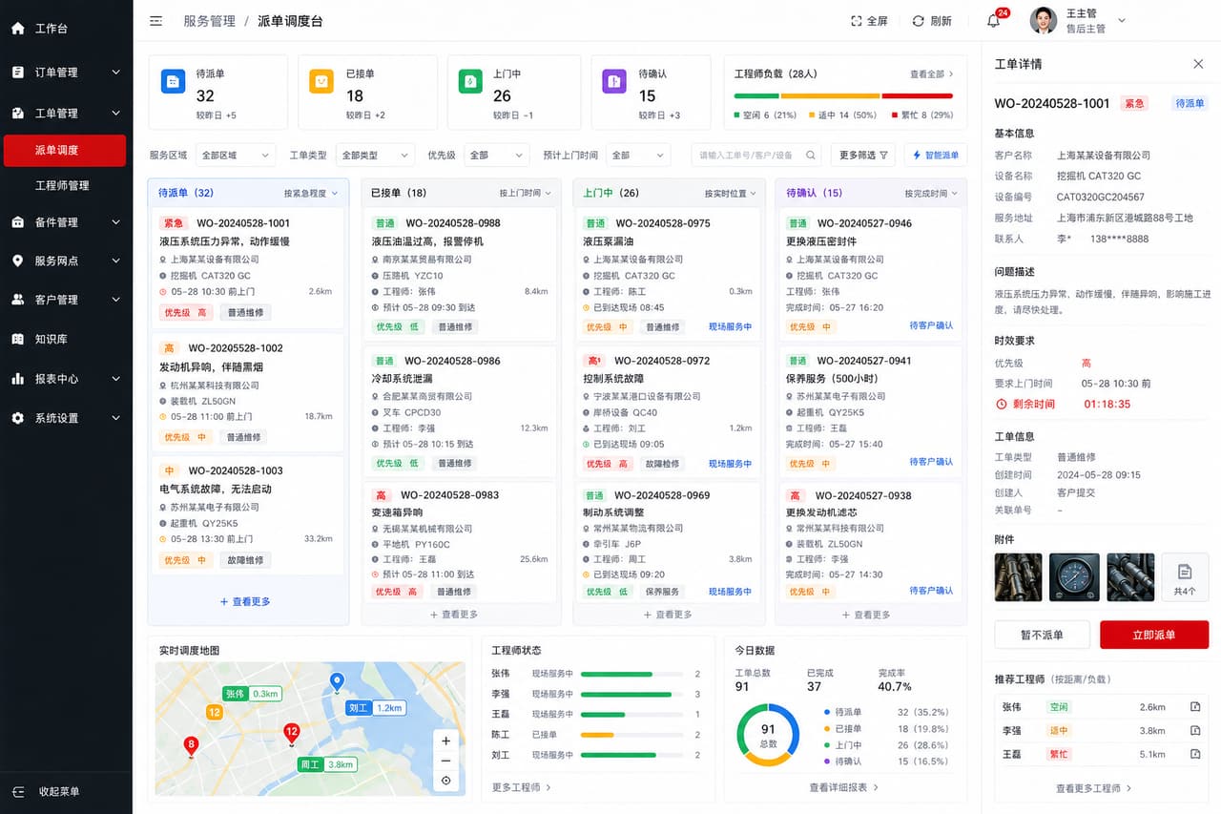Zoom out on the dispatch map
The image size is (1221, 814).
(445, 761)
